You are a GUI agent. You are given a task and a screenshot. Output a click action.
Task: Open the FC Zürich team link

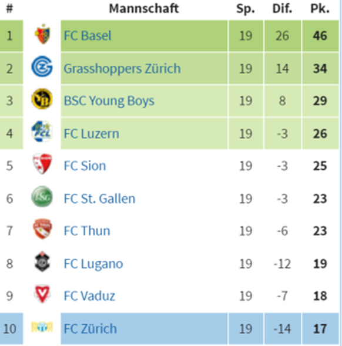pyautogui.click(x=90, y=328)
